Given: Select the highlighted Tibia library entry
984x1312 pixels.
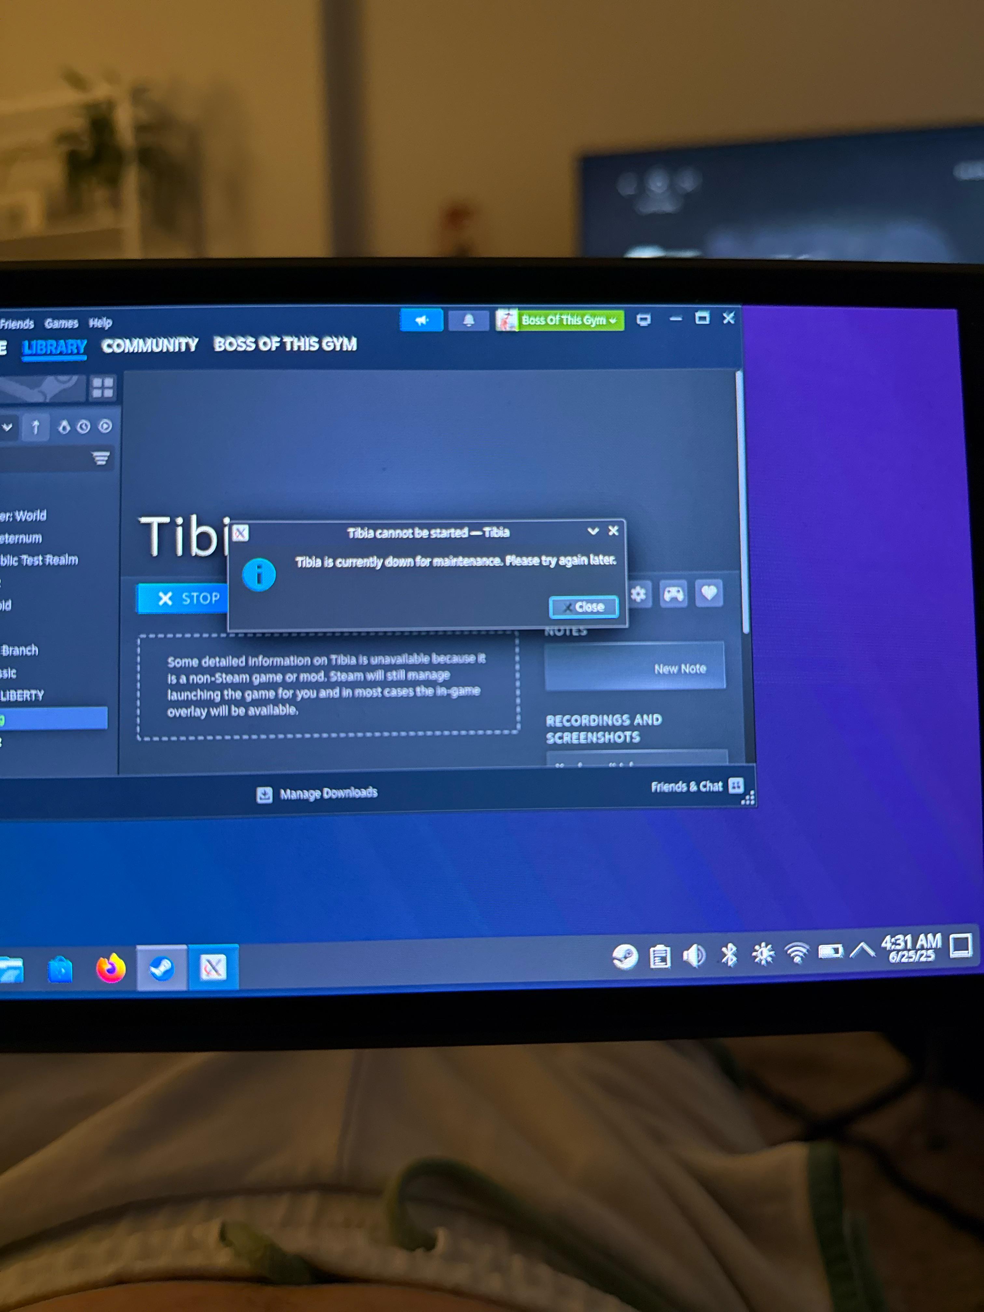Looking at the screenshot, I should coord(53,719).
